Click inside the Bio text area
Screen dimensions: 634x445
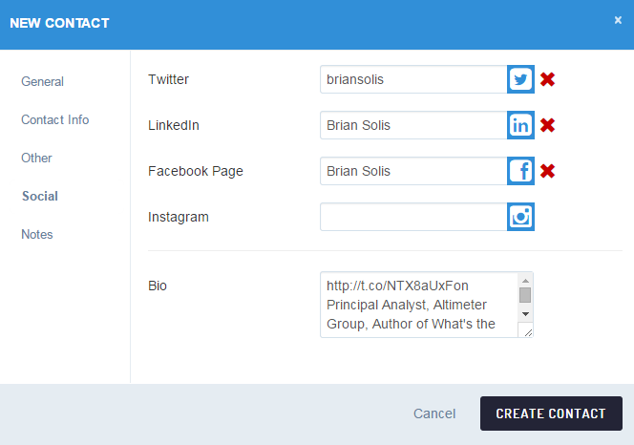pos(418,305)
